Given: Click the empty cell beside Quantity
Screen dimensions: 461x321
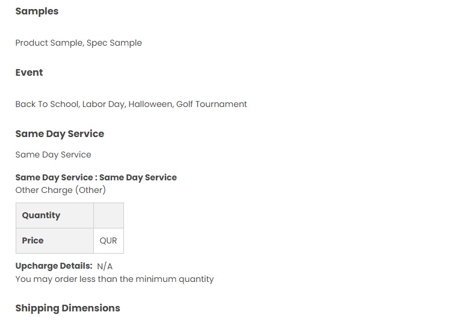Looking at the screenshot, I should click(x=108, y=215).
